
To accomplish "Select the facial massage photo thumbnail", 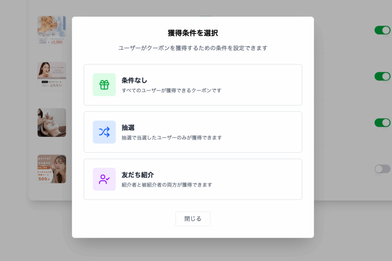I will (x=52, y=122).
